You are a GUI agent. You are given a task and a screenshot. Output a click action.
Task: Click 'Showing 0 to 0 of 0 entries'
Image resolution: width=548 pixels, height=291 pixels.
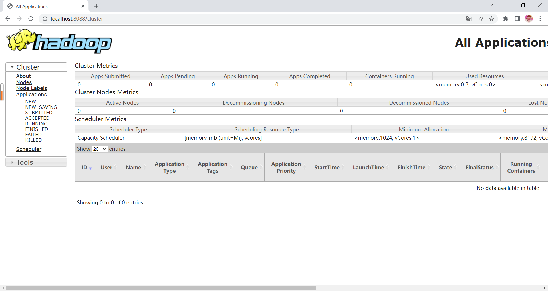tap(110, 203)
